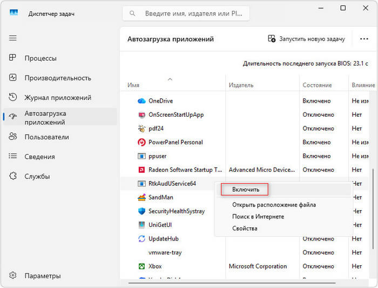Image resolution: width=378 pixels, height=288 pixels.
Task: Go to the Службы section
Action: (37, 176)
